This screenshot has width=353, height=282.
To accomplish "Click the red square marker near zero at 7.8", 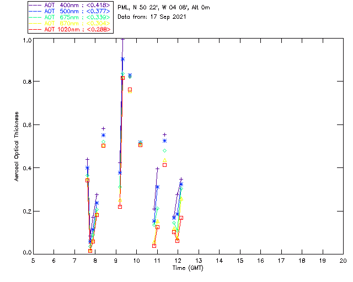I will 90,251.
